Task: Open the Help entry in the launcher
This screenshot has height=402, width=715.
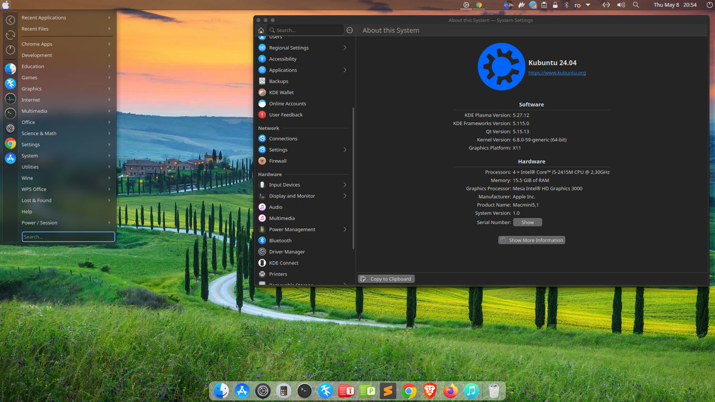Action: (66, 212)
